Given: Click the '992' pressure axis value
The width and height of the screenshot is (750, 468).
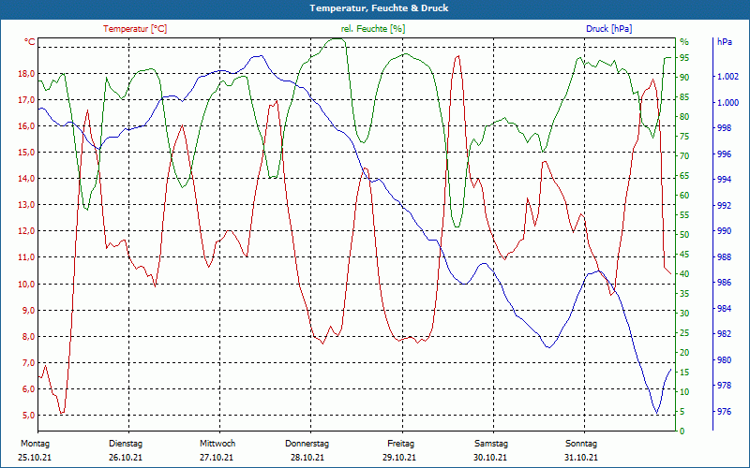Looking at the screenshot, I should [x=724, y=206].
